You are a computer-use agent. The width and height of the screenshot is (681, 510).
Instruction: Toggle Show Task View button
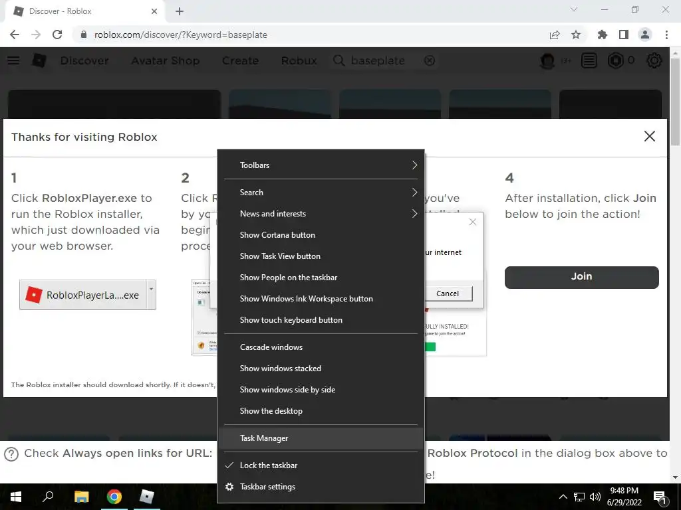click(x=321, y=256)
